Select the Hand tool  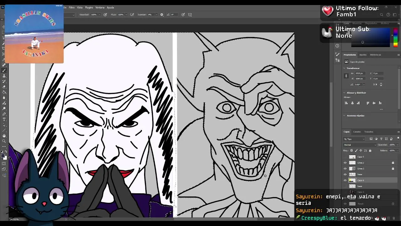click(4, 136)
